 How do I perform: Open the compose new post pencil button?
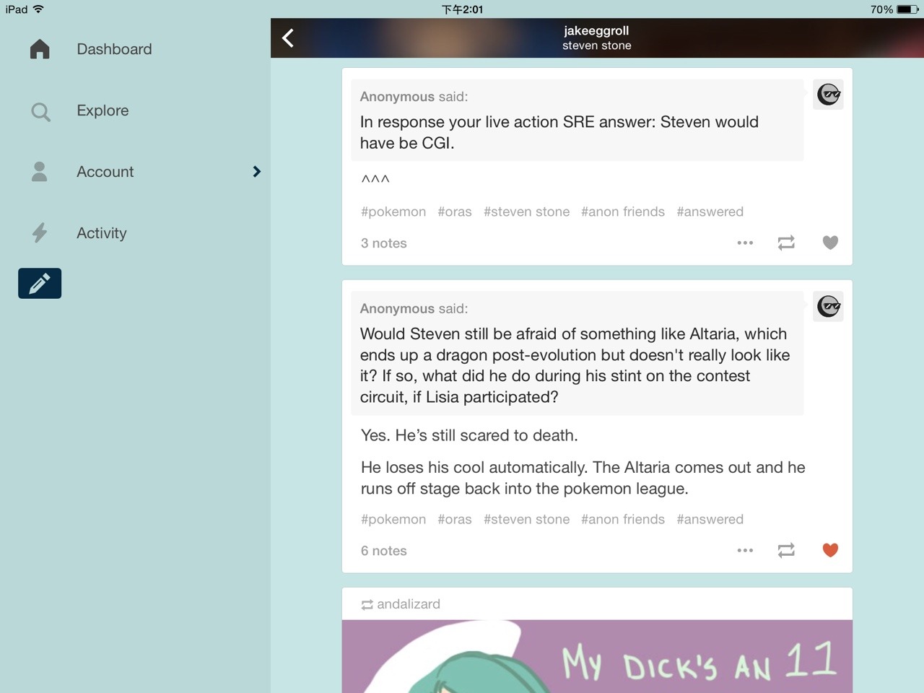tap(40, 283)
